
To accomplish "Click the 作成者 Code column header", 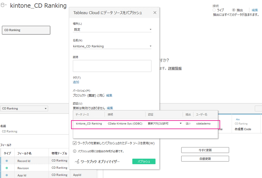I will tap(243, 129).
